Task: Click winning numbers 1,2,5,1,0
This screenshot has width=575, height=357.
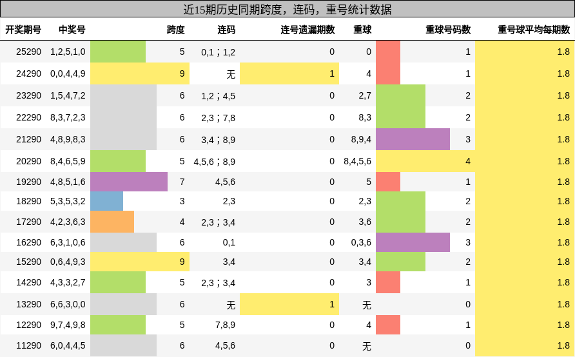Action: 68,52
